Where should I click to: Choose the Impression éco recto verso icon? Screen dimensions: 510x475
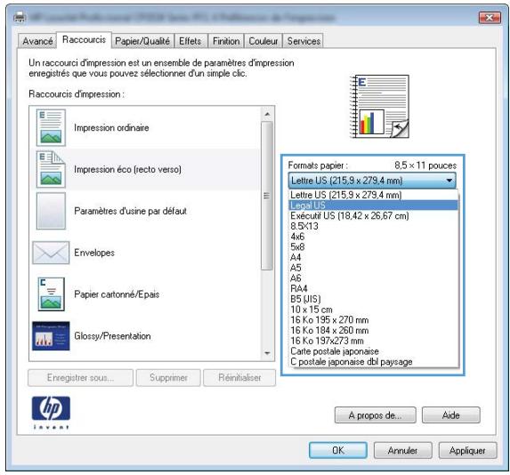click(x=51, y=169)
